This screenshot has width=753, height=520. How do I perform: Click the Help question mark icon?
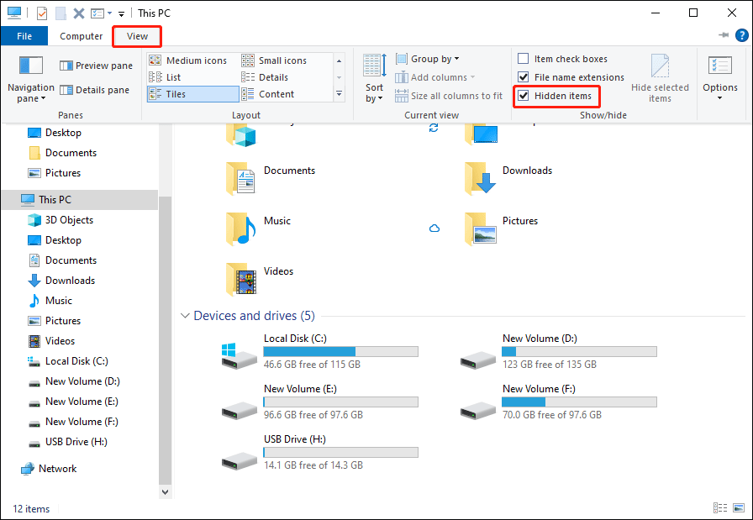pos(741,35)
